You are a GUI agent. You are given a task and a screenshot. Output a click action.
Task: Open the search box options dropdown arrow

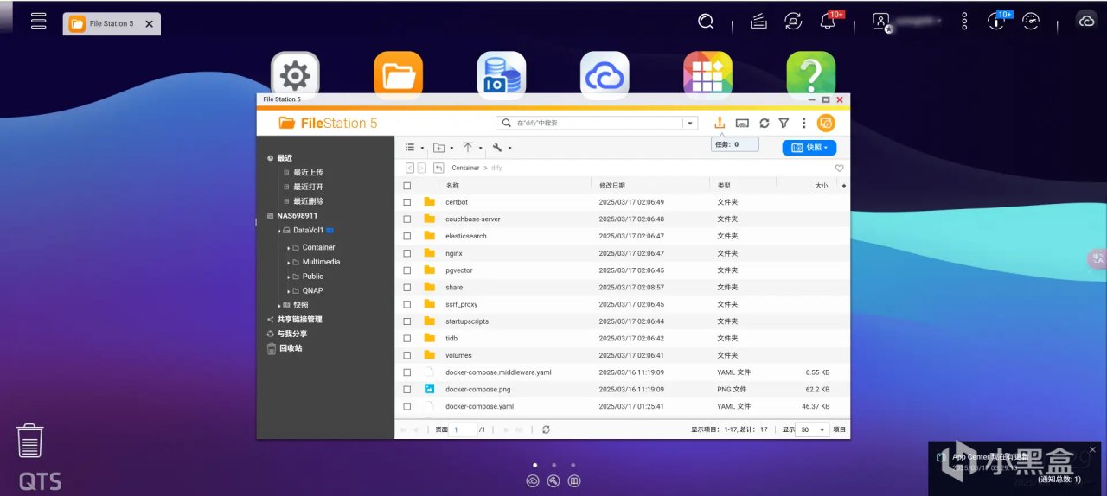(x=690, y=124)
